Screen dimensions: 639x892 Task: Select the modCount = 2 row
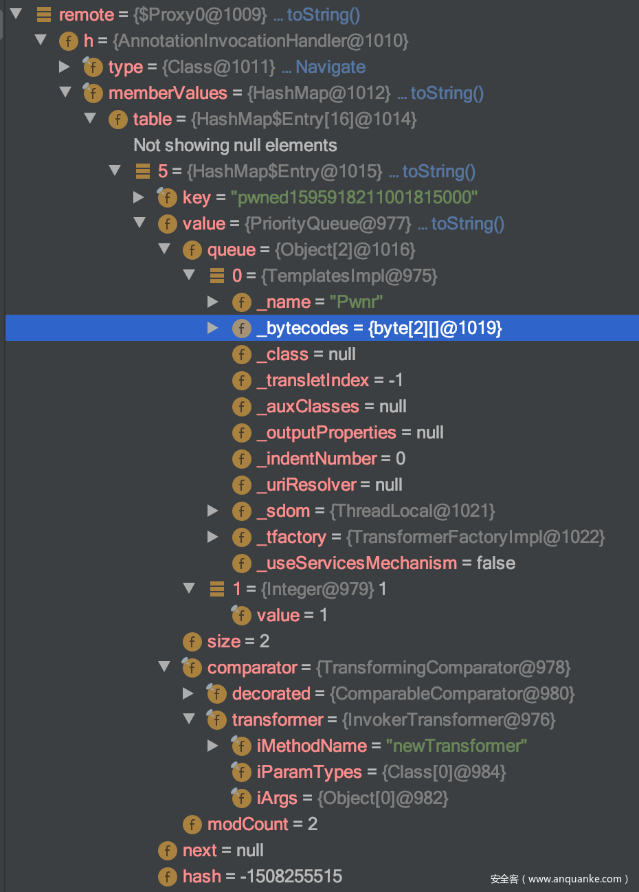pos(262,824)
